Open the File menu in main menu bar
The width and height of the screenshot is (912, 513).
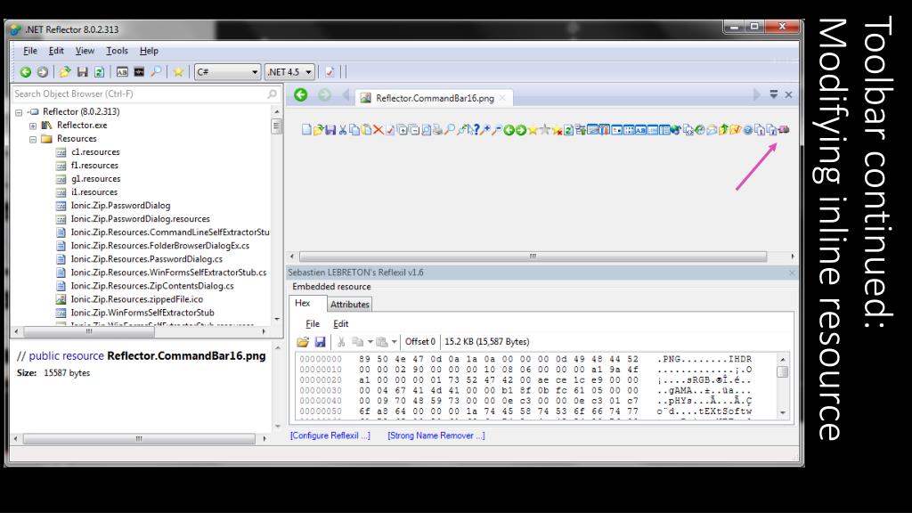pos(30,51)
